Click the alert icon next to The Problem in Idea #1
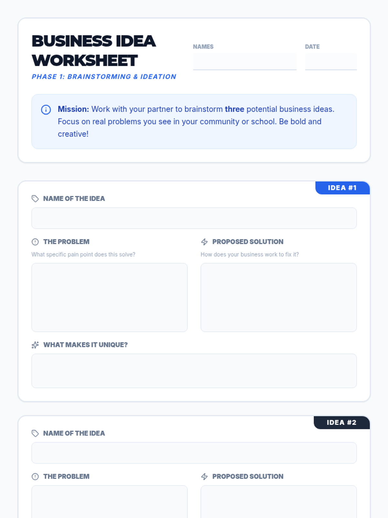 coord(35,242)
